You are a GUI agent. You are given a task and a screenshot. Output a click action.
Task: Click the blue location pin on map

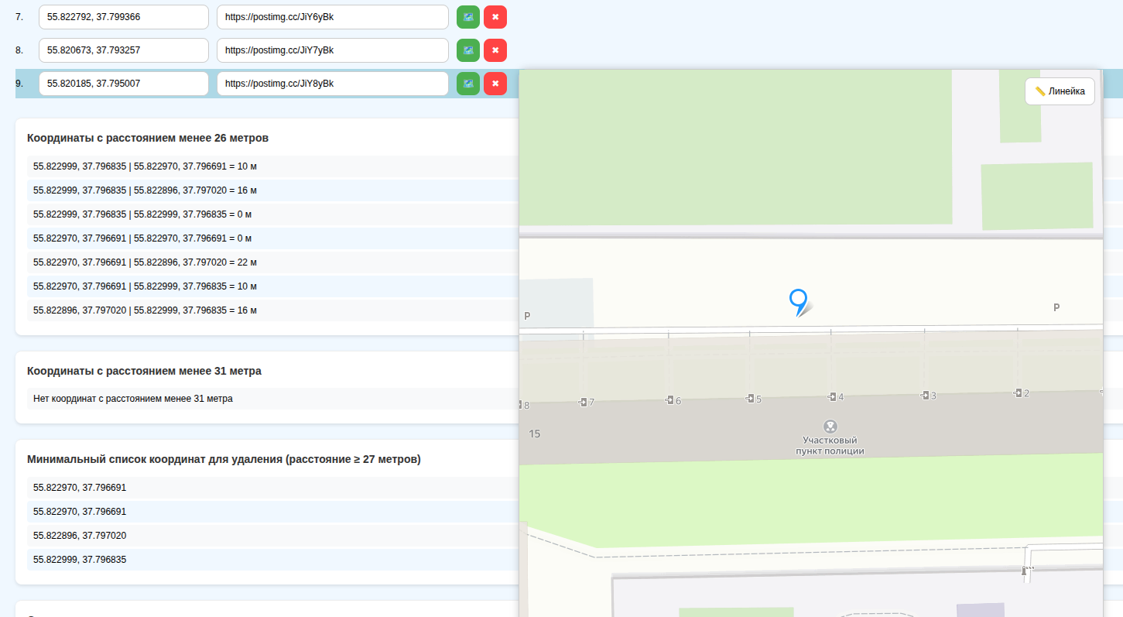(798, 300)
